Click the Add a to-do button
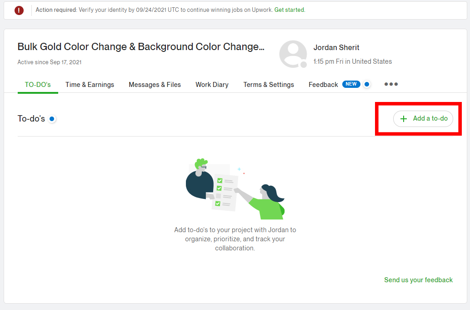 423,118
